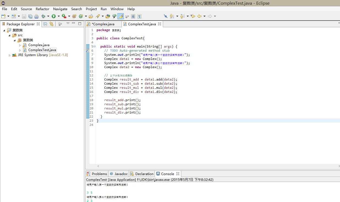Click editor horizontal scrollbar right arrow
The image size is (340, 202).
339,166
